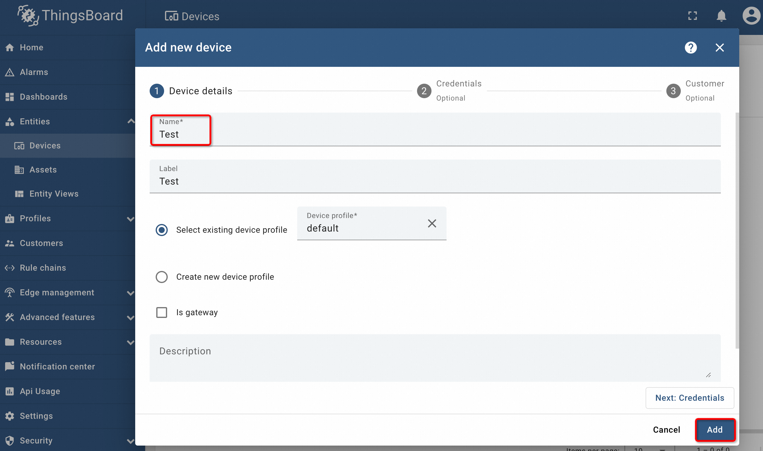Click the Assets building icon

[x=19, y=170]
